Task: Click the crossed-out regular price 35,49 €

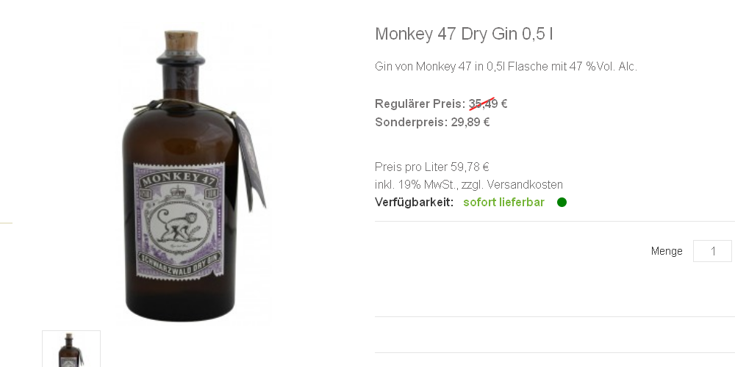Action: (488, 103)
